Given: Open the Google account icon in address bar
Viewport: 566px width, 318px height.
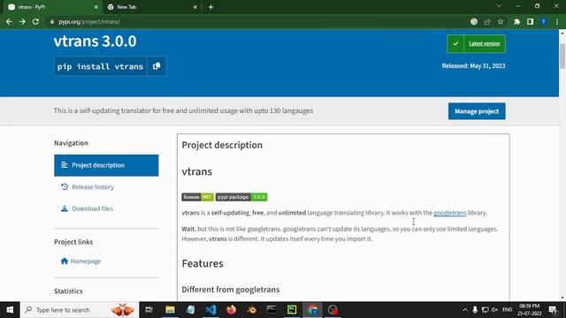Looking at the screenshot, I should pyautogui.click(x=474, y=21).
